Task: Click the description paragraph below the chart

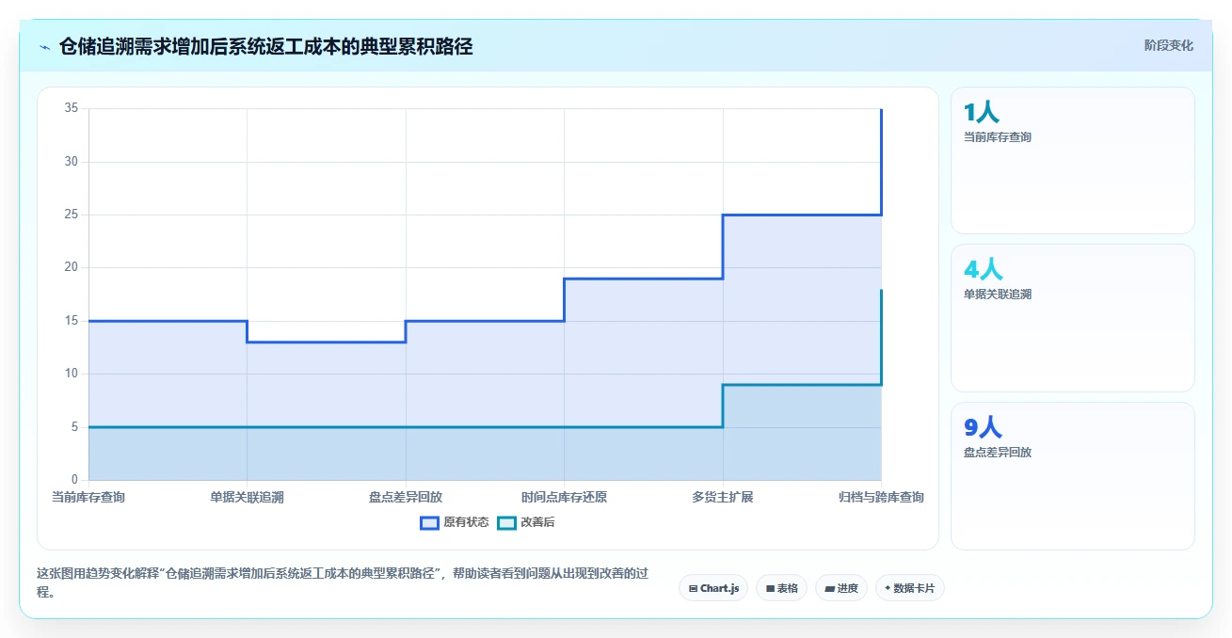Action: 343,582
